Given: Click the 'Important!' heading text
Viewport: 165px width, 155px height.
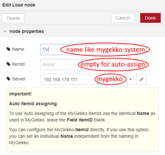Looking at the screenshot, I should point(20,94).
